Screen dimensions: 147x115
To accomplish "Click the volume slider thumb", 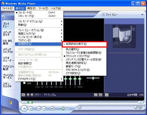I will pos(63,108).
